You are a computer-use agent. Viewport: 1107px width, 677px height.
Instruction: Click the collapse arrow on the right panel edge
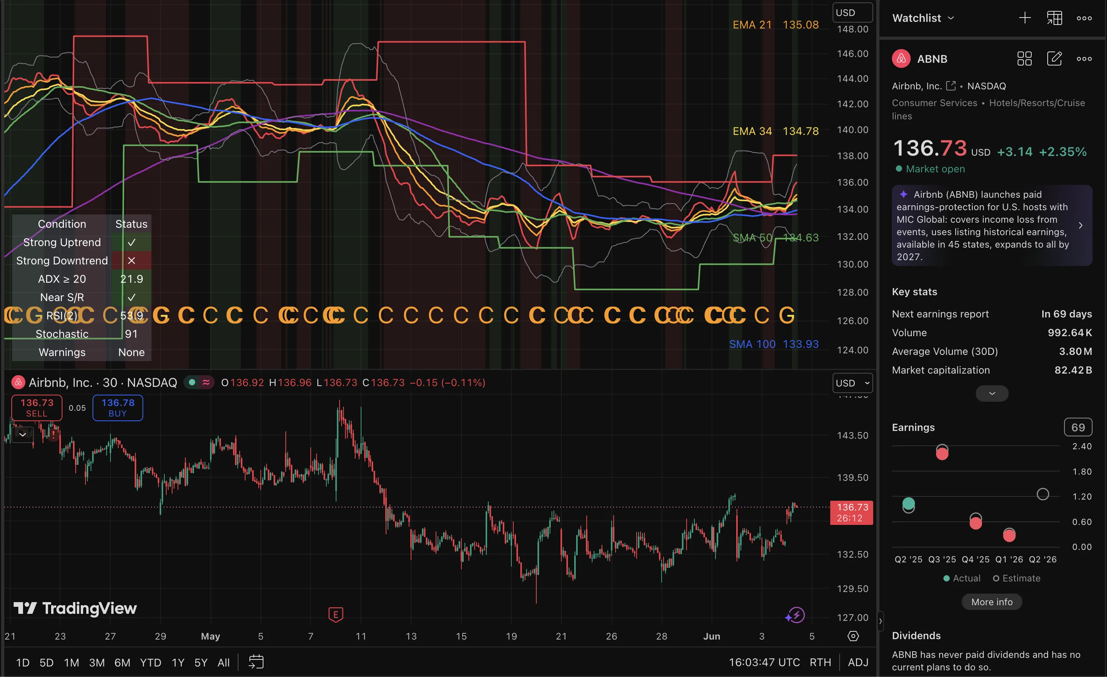[881, 621]
